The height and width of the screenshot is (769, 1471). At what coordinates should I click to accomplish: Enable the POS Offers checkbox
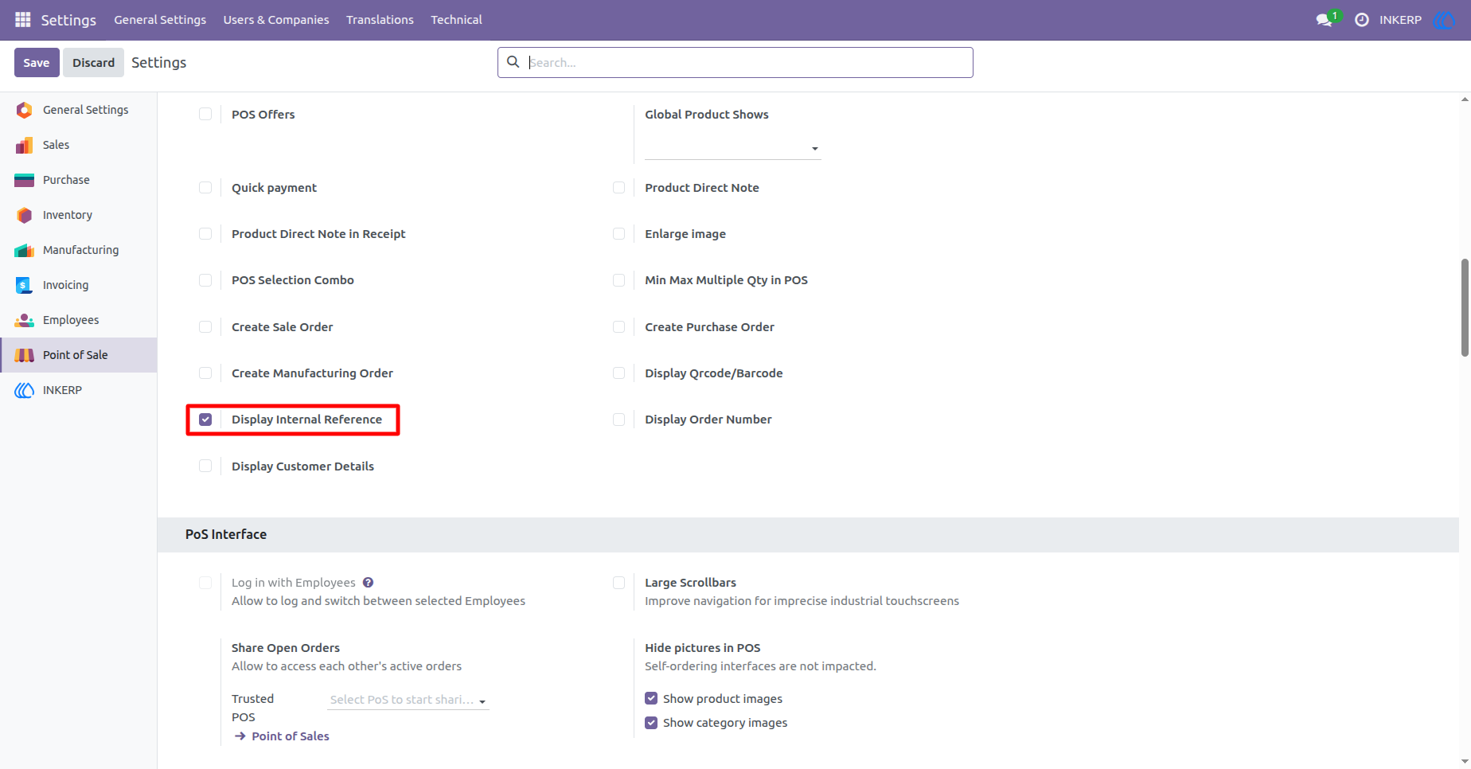(205, 114)
